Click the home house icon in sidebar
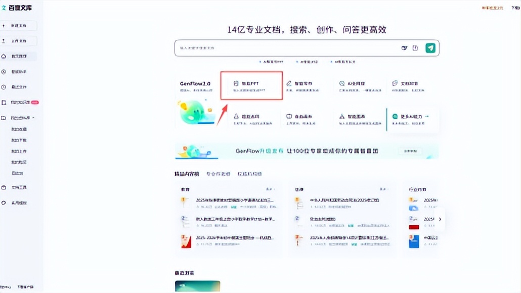Viewport: 521px width, 293px height. pyautogui.click(x=4, y=56)
